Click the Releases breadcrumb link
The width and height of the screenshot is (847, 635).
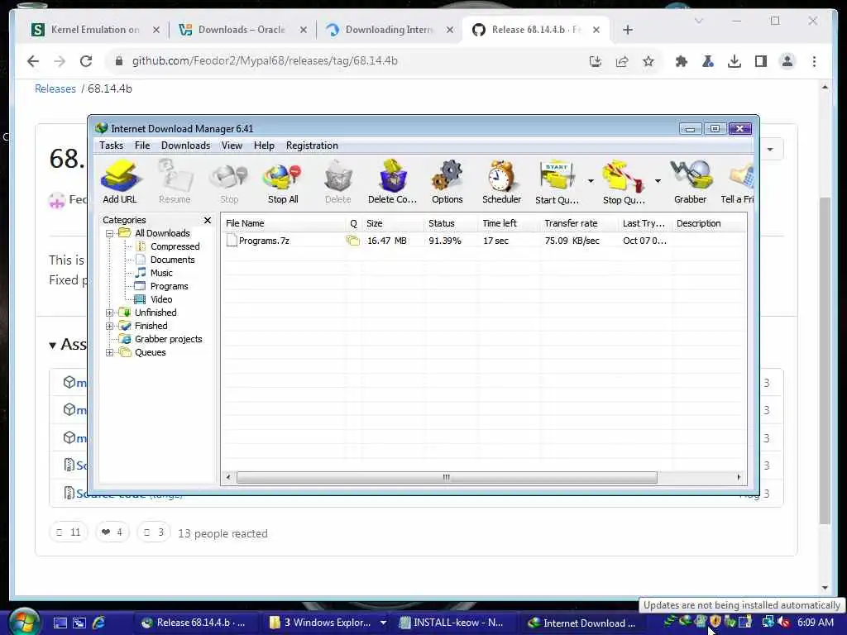55,88
